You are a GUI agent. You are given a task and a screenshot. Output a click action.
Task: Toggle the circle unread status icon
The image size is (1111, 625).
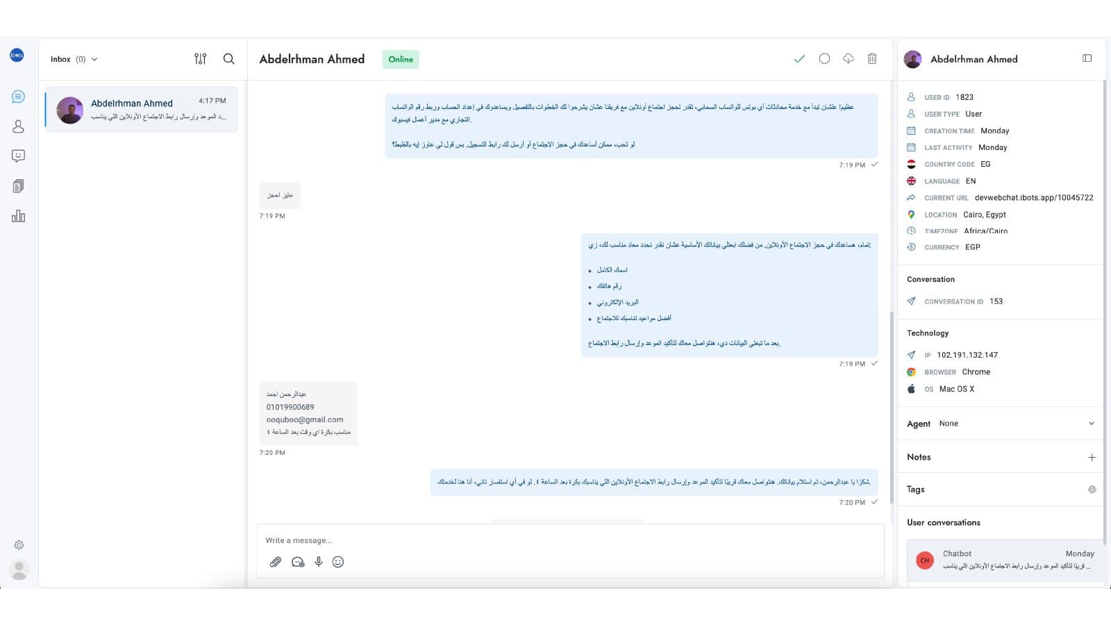pos(824,59)
